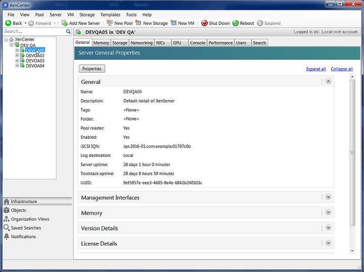Select Objects in navigation pane
This screenshot has width=364, height=272.
tap(37, 210)
